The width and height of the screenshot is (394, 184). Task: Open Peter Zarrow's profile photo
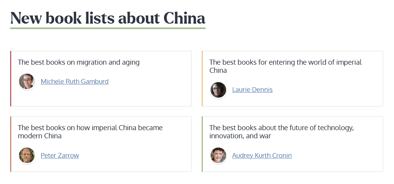(x=27, y=155)
